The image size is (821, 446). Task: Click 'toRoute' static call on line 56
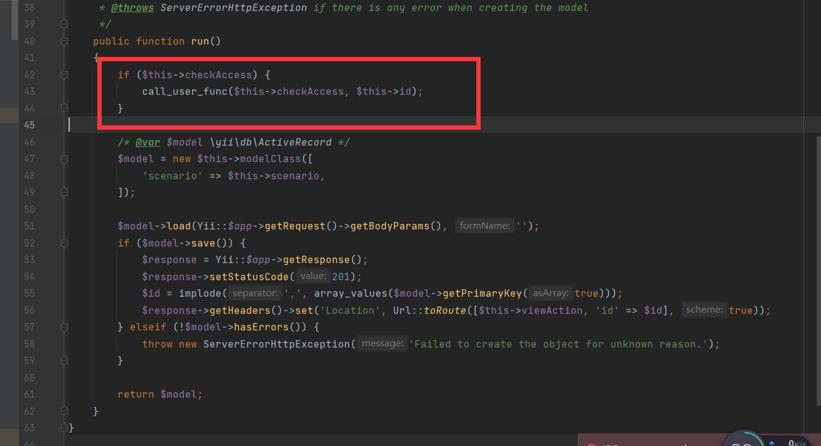445,310
